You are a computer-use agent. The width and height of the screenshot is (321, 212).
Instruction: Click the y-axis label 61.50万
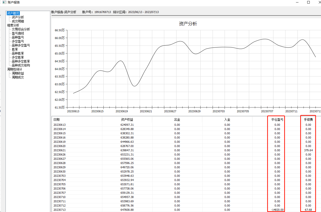click(60, 107)
